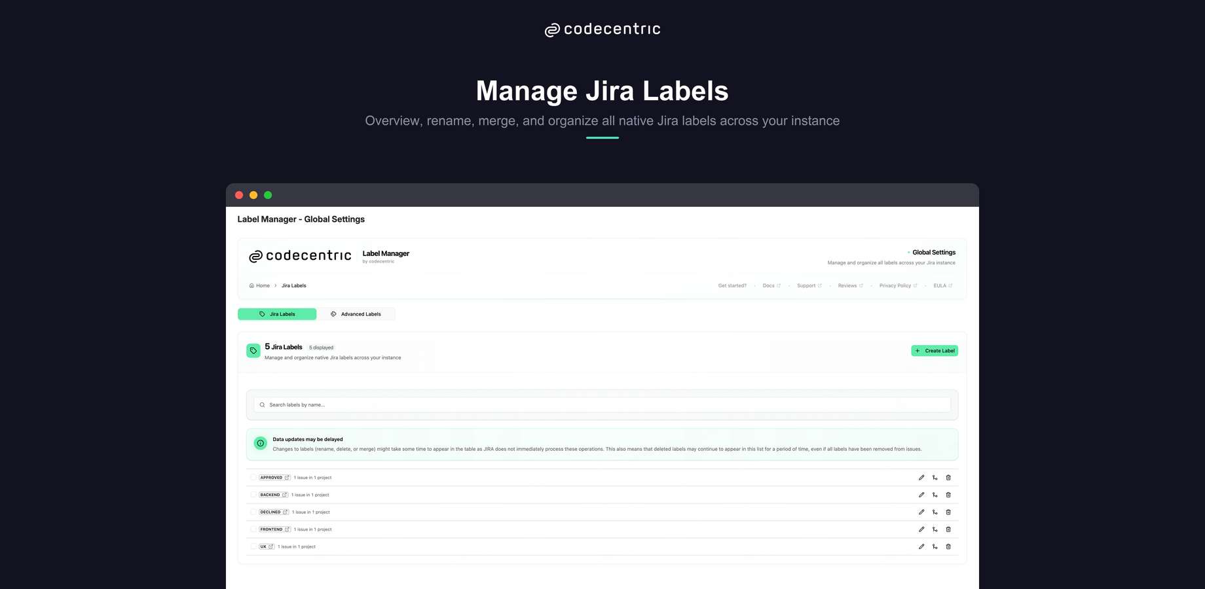Viewport: 1205px width, 589px height.
Task: Switch to the Advanced Labels tab
Action: tap(358, 314)
